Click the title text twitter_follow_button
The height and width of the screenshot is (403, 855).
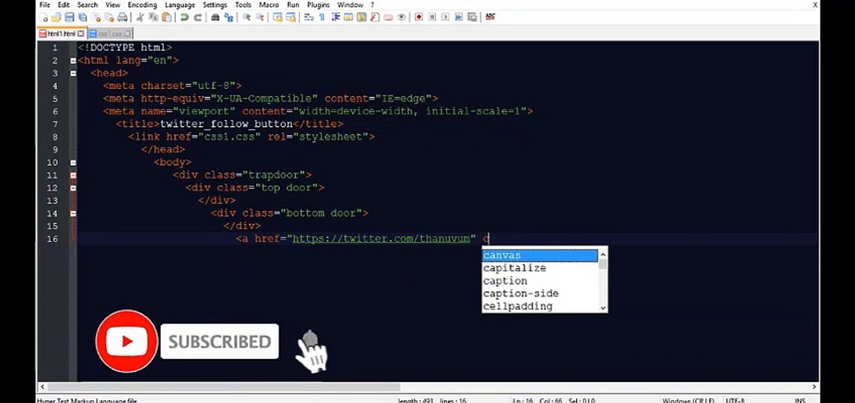(x=226, y=124)
